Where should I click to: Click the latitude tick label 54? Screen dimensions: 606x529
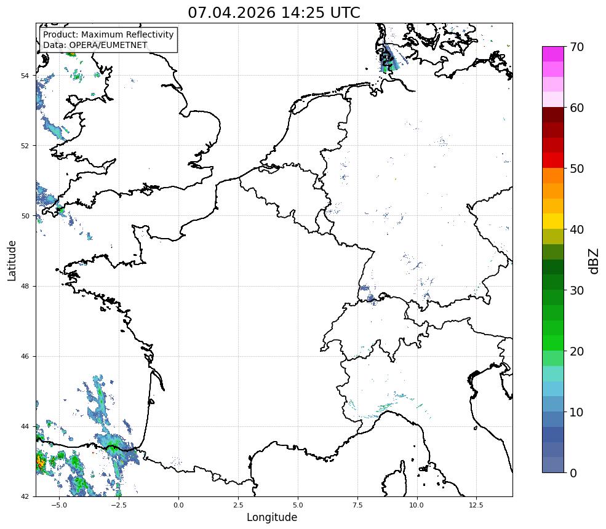point(25,76)
